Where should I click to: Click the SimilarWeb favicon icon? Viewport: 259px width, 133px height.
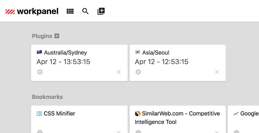point(138,114)
